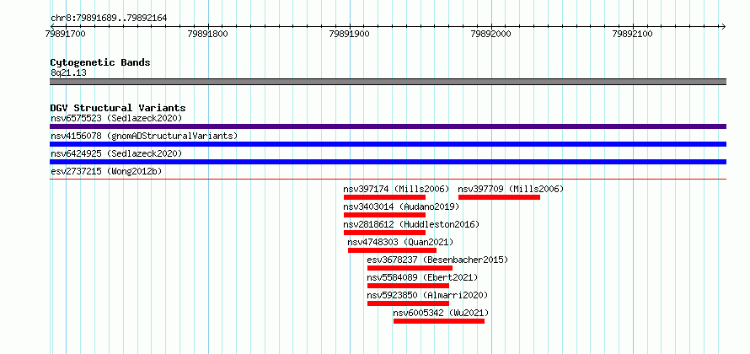Open nsv397709 (Mills2006) label
Screen dimensions: 750x354
512,189
